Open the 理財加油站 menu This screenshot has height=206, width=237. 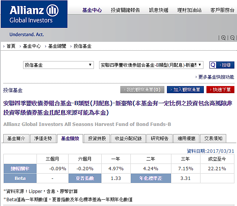[x=189, y=10]
